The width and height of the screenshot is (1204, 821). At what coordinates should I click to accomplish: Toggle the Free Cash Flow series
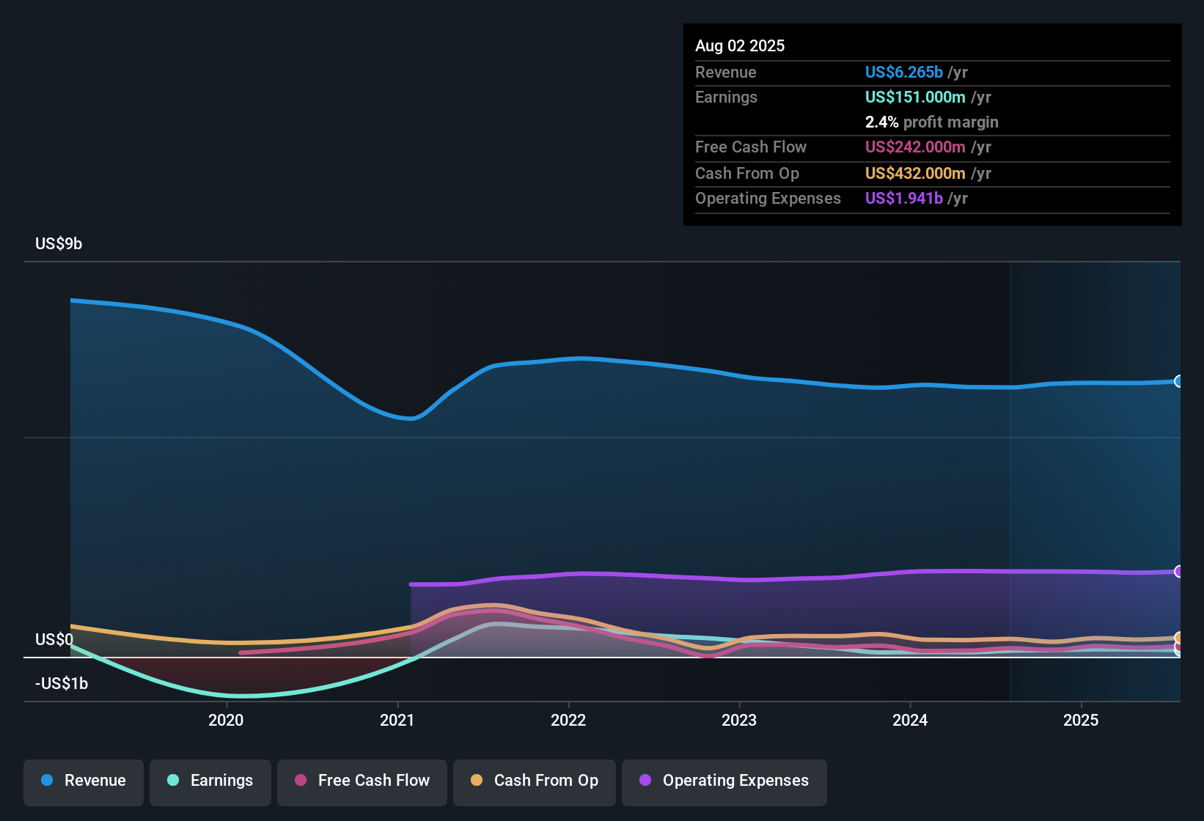pyautogui.click(x=361, y=781)
